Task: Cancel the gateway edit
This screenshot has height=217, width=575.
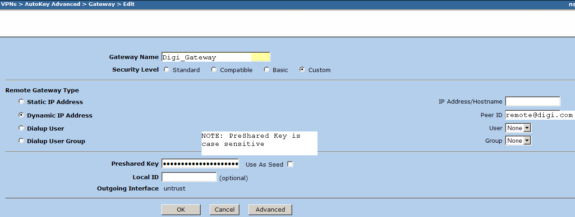Action: (x=225, y=209)
